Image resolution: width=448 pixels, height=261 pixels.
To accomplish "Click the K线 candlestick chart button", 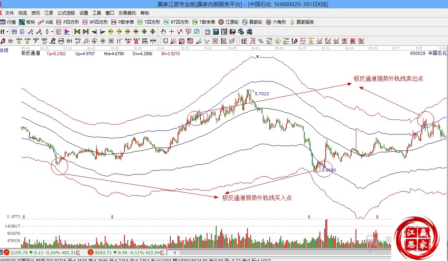I will pyautogui.click(x=45, y=22).
